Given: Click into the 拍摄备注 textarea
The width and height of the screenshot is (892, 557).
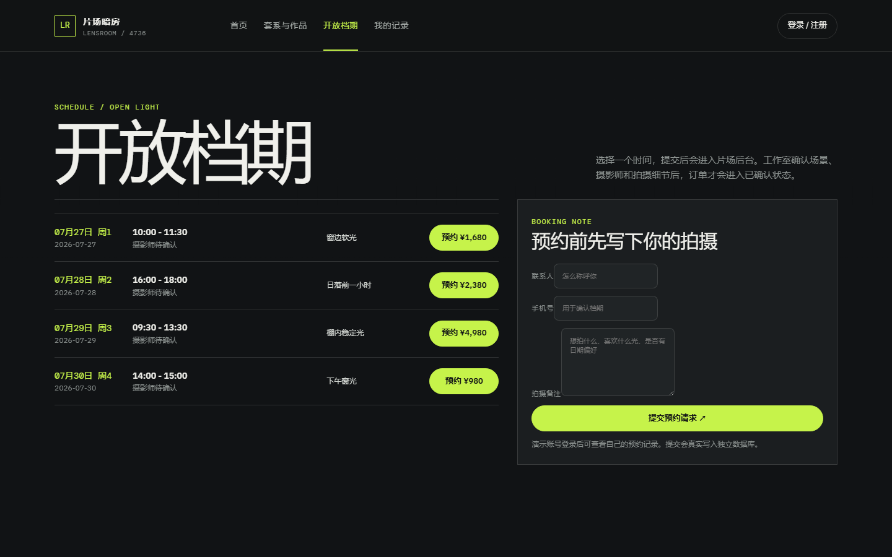Looking at the screenshot, I should tap(618, 362).
